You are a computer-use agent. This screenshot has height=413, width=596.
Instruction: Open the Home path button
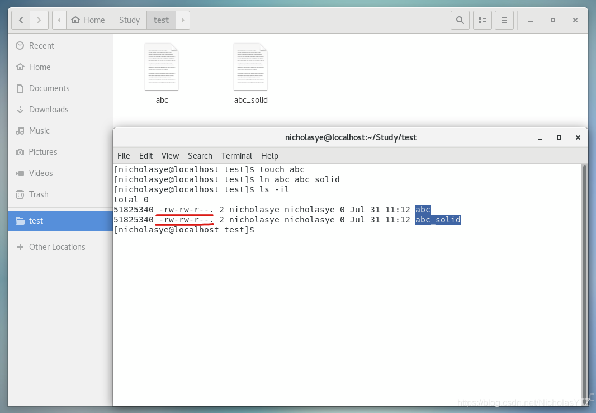pos(89,20)
